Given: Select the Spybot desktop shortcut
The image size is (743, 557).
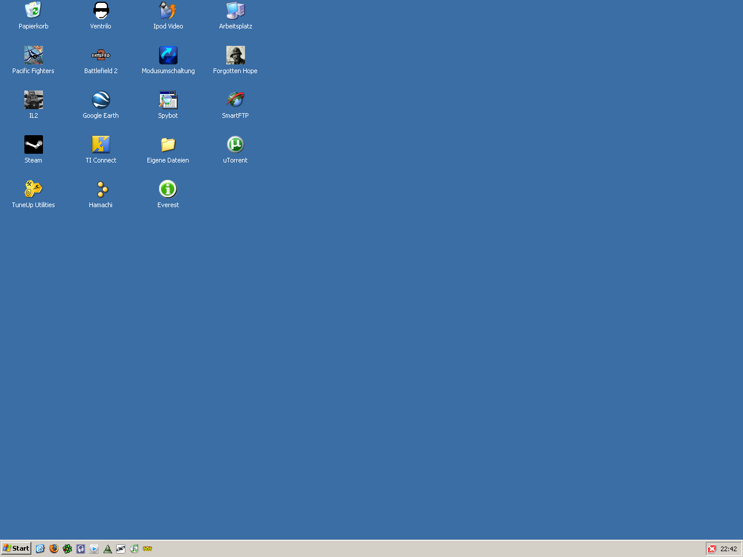Looking at the screenshot, I should [168, 100].
